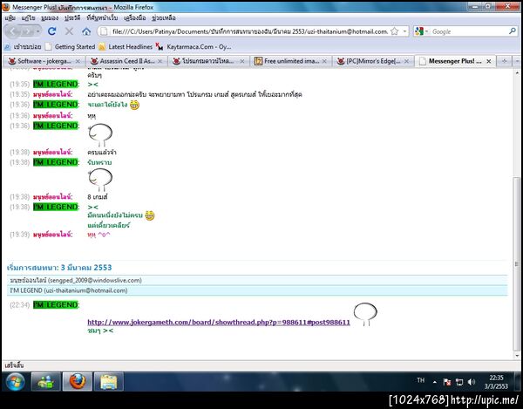Click the message 8 เกมส์
Image resolution: width=523 pixels, height=409 pixels.
[98, 197]
